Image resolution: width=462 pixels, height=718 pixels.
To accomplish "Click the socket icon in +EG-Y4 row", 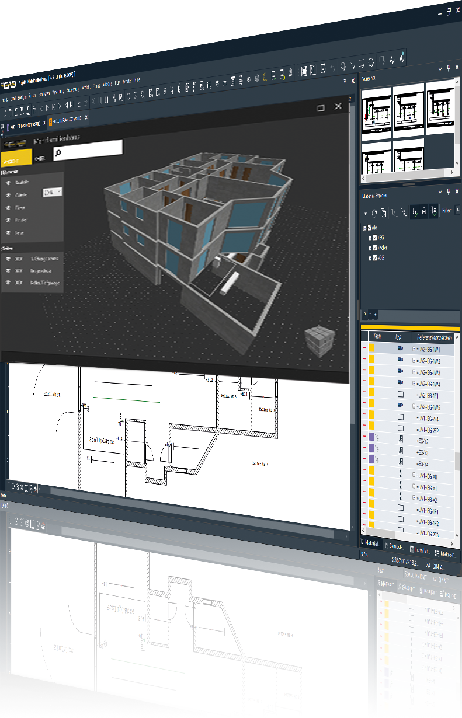I will pyautogui.click(x=401, y=463).
